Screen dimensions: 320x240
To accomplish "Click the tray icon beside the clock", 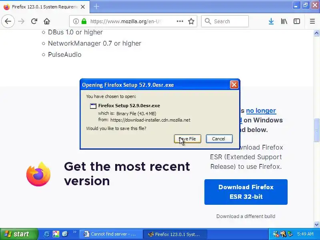I will [x=290, y=234].
